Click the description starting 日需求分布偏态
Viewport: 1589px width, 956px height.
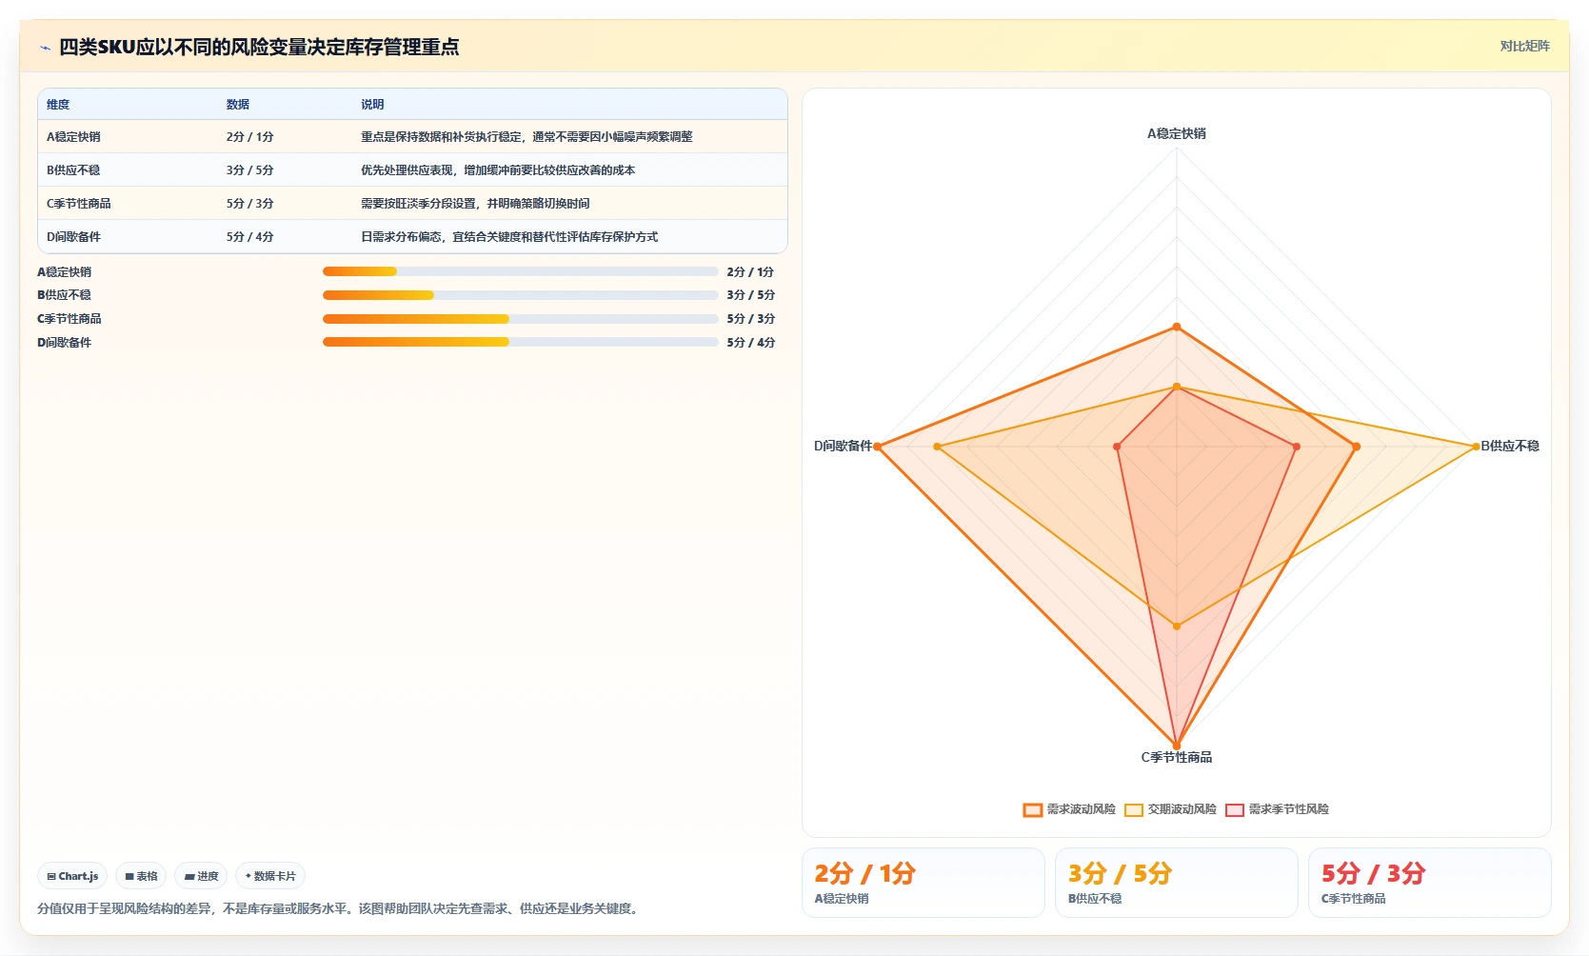509,237
